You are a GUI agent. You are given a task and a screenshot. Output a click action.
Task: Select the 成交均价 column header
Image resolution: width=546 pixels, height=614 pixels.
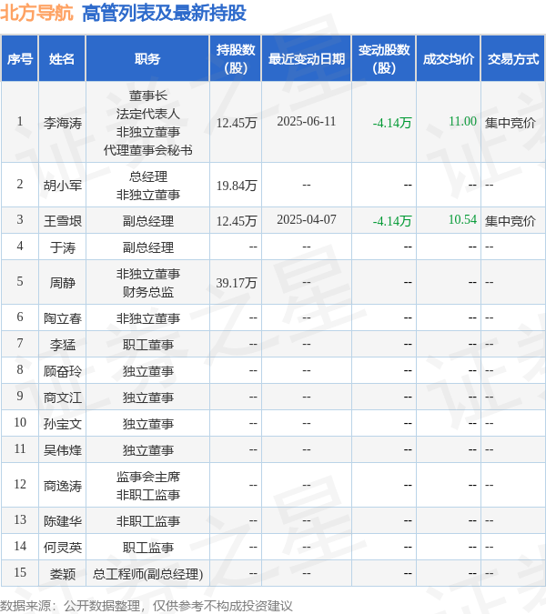point(449,59)
